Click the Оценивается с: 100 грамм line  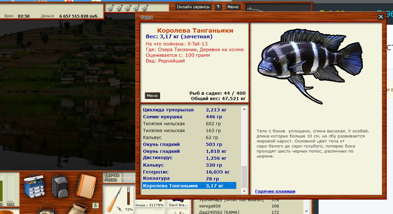click(178, 55)
